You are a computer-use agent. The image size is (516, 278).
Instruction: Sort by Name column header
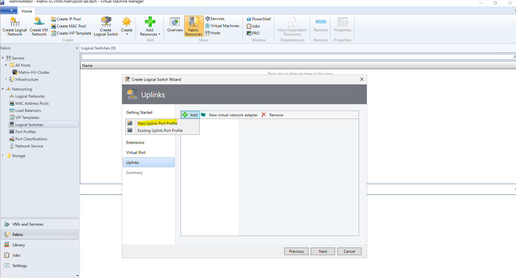tap(87, 66)
